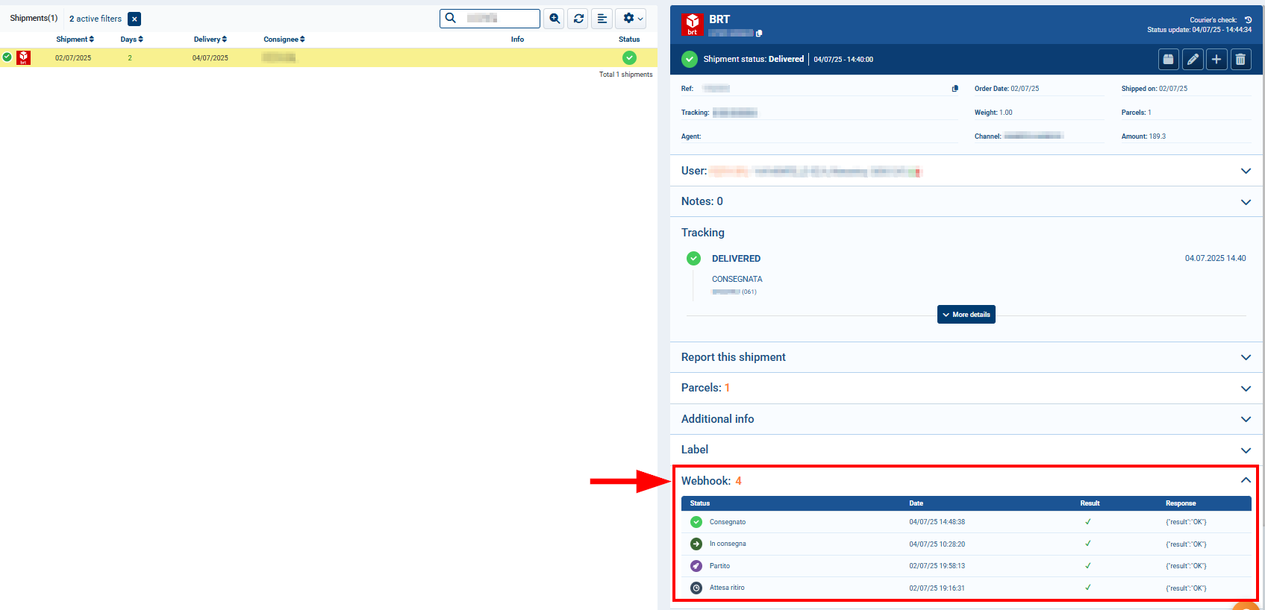This screenshot has height=610, width=1265.
Task: Open the gear settings dropdown
Action: click(632, 19)
